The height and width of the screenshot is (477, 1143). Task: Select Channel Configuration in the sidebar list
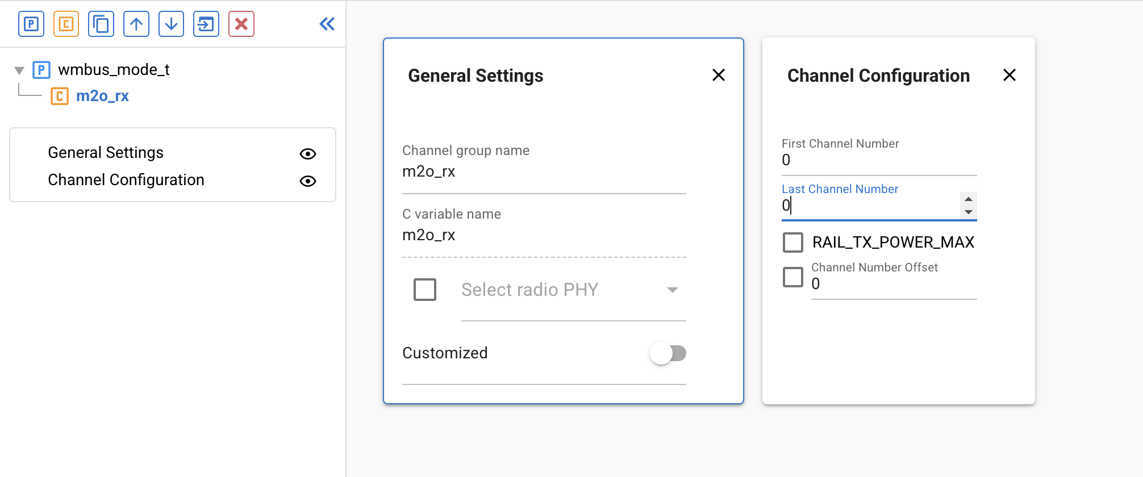tap(126, 180)
